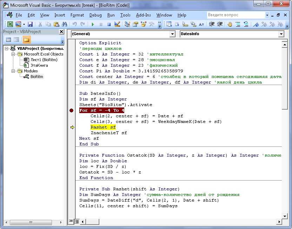Open the Properties Window icon
Screen dimensions: 292x229
(x=135, y=24)
